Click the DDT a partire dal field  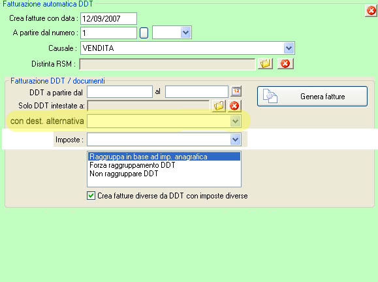coord(120,92)
